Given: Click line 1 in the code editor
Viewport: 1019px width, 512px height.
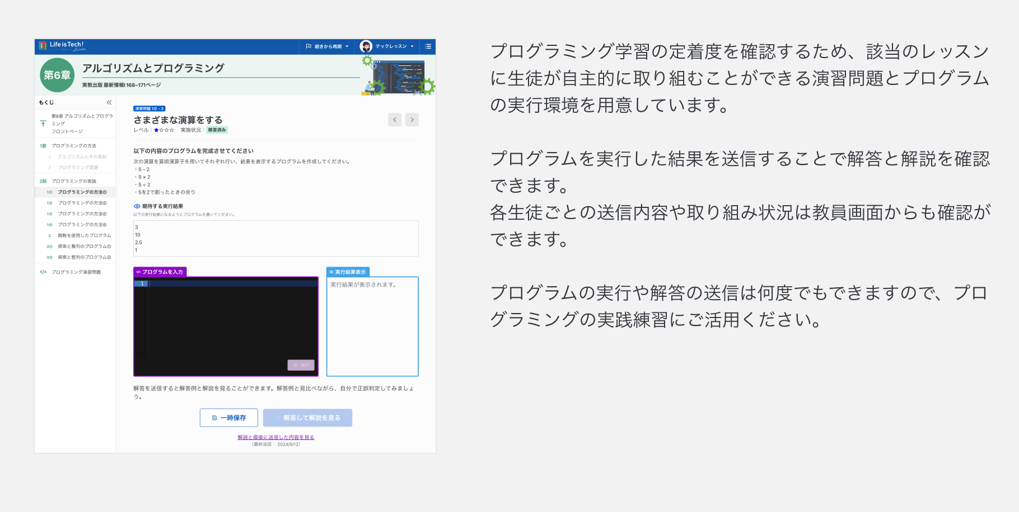Looking at the screenshot, I should (x=233, y=284).
